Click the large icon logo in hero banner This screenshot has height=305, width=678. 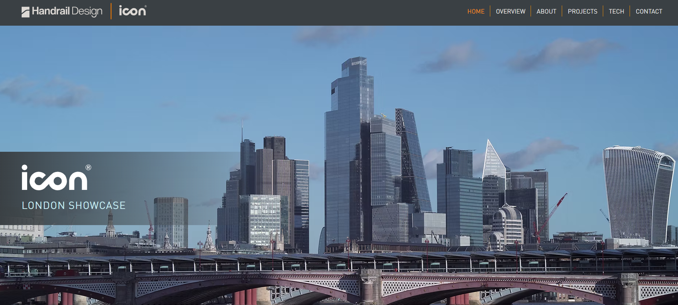(54, 179)
